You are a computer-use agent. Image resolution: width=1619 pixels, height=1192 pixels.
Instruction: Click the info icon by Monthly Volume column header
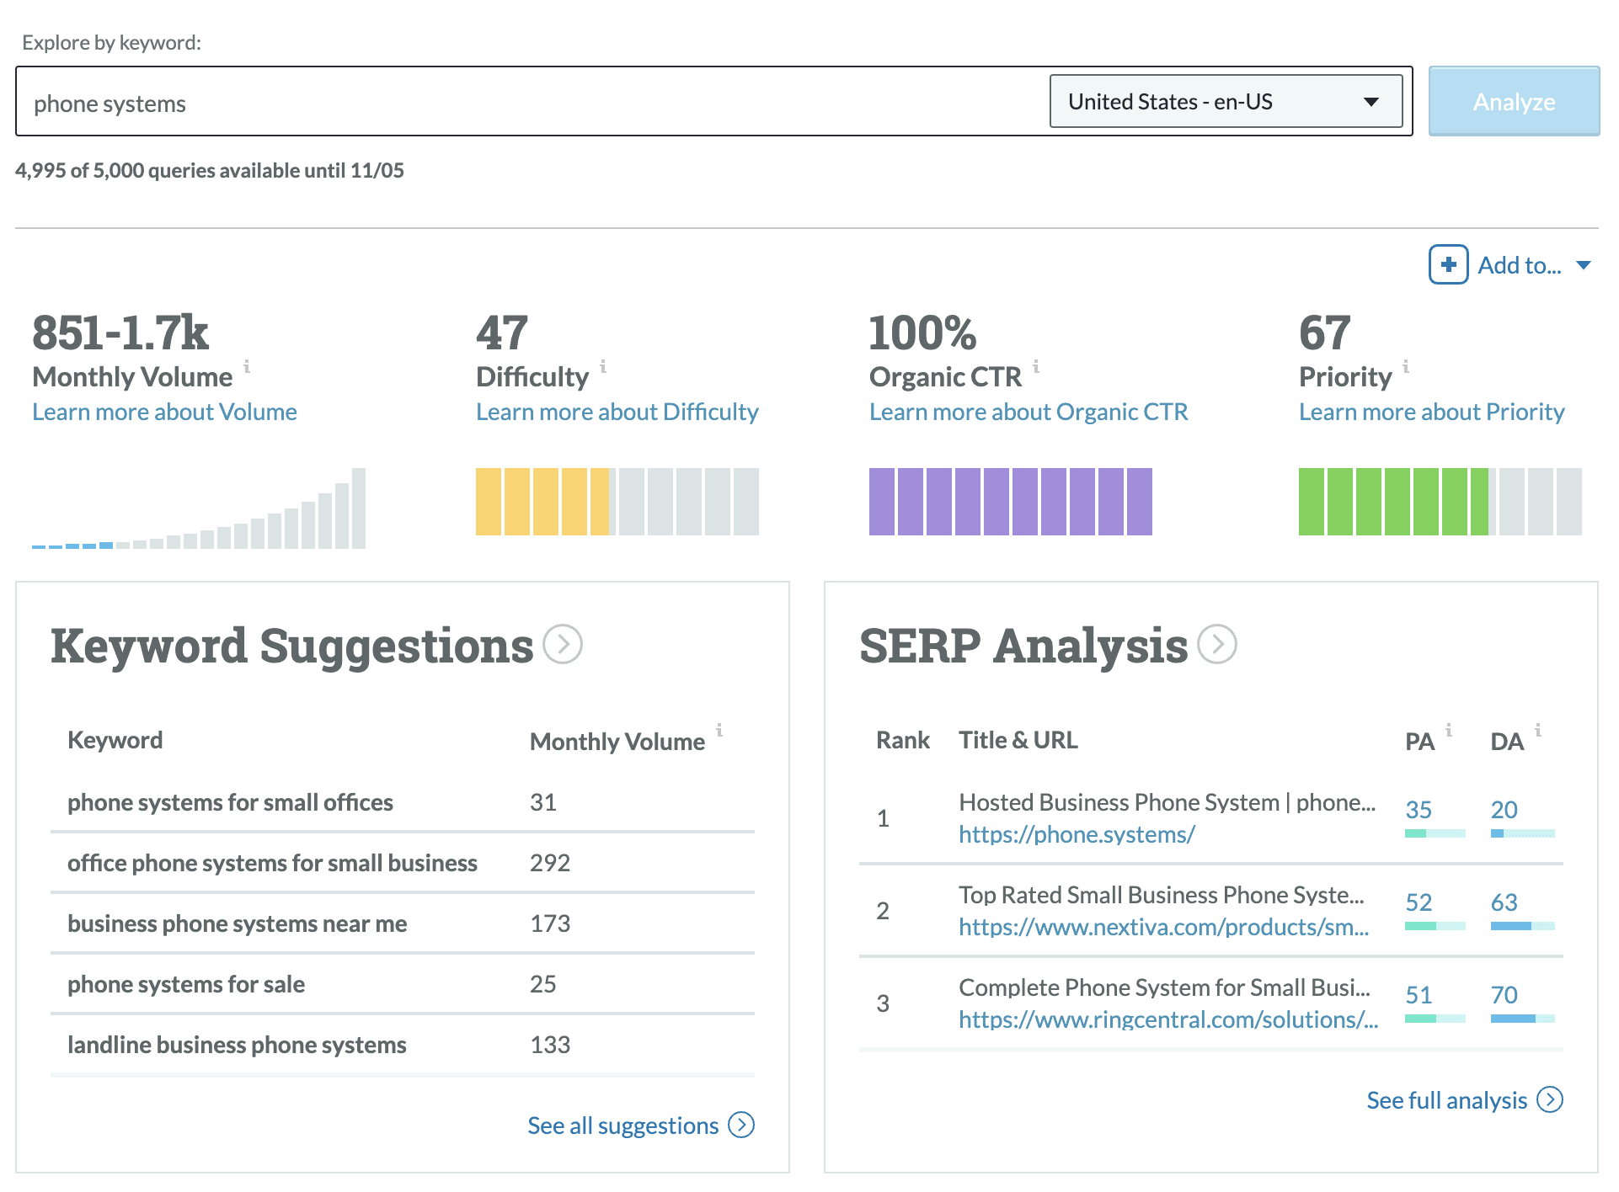point(721,729)
